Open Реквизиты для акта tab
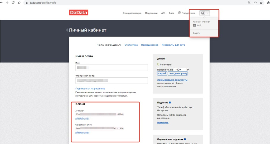The width and height of the screenshot is (270, 144). [x=173, y=45]
